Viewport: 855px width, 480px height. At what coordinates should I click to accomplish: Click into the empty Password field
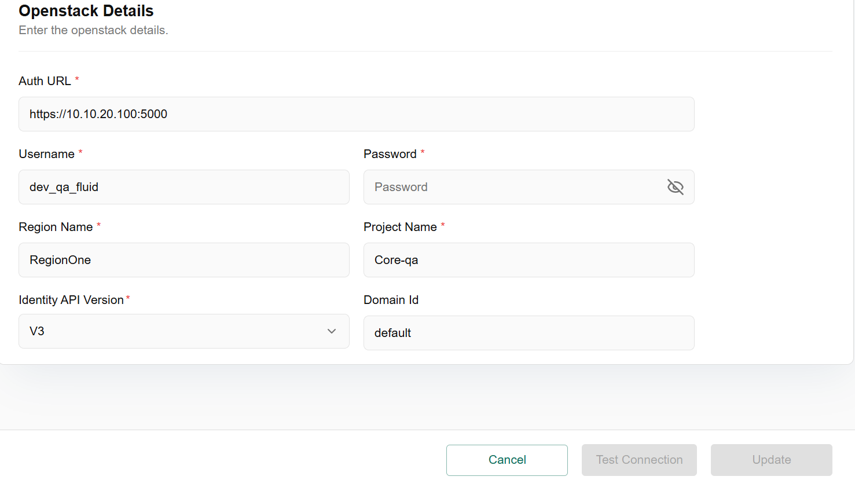point(515,187)
